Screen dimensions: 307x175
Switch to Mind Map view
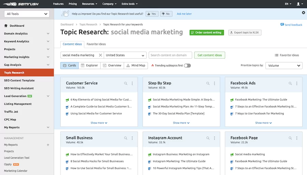point(136,65)
